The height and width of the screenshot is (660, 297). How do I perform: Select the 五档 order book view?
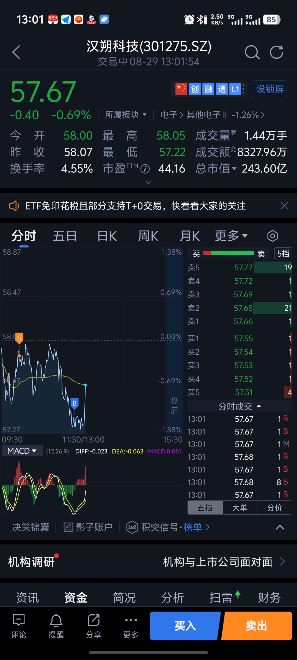(x=205, y=508)
